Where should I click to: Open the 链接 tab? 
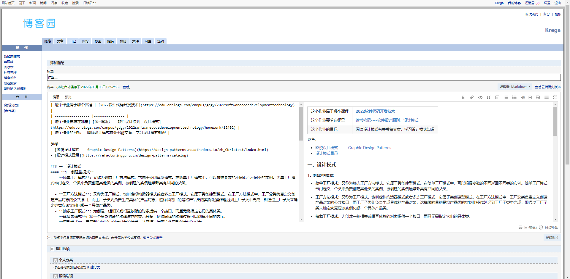point(110,41)
